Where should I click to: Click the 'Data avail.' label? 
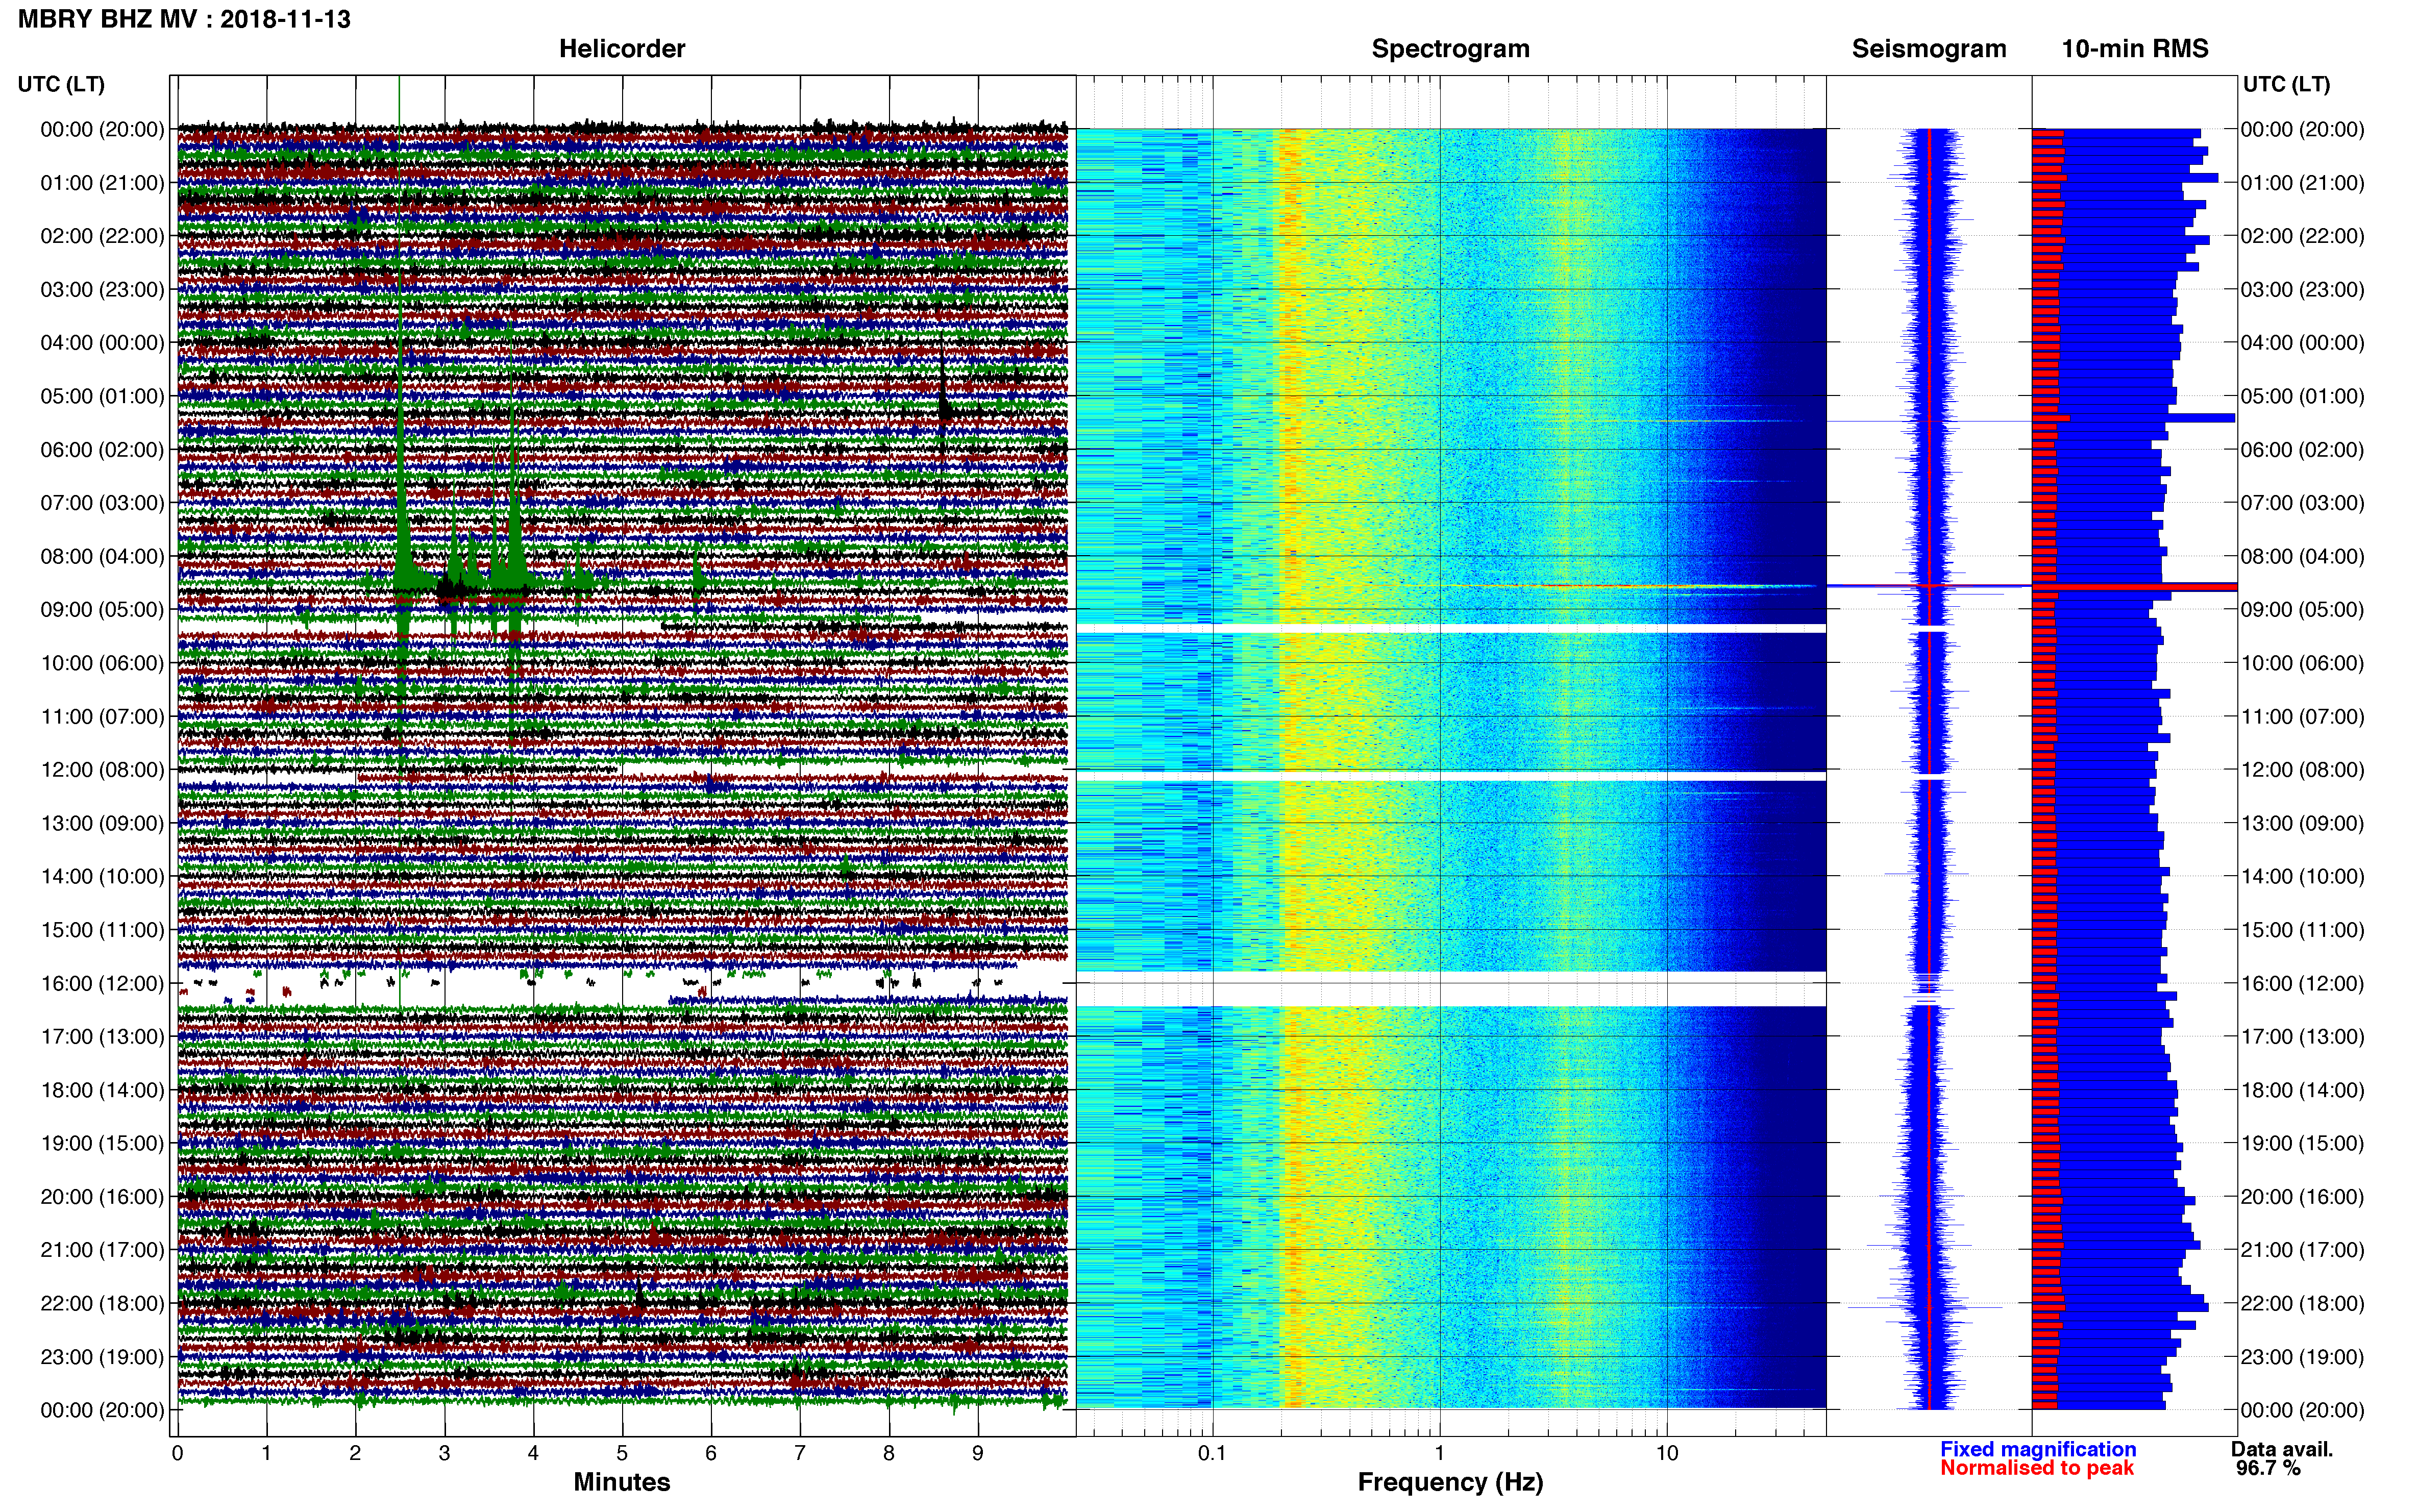click(x=2282, y=1449)
